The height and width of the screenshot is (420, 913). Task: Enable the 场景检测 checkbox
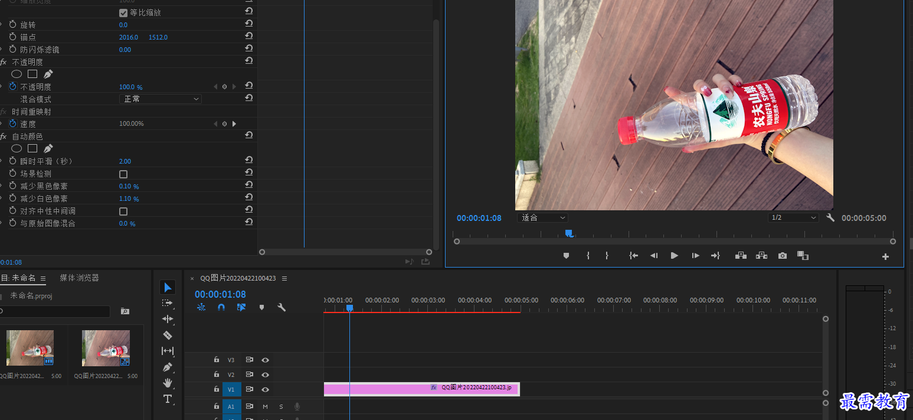123,174
